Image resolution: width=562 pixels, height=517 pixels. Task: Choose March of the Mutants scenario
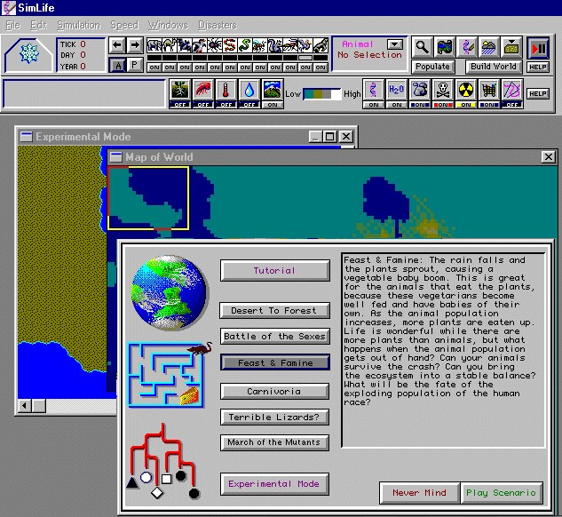click(274, 442)
